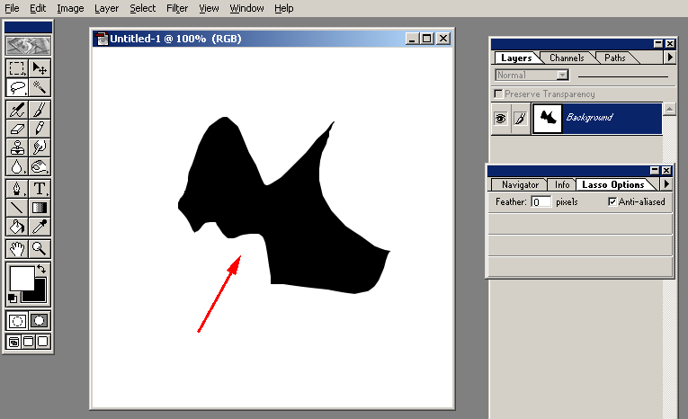Maximize the Untitled-1 document window

click(426, 39)
